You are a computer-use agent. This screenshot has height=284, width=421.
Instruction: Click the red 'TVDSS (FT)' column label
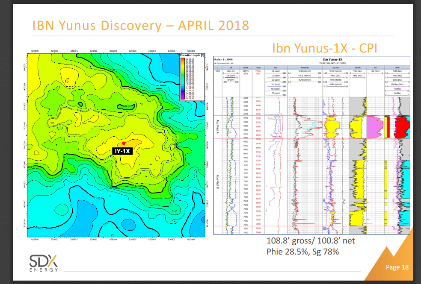click(258, 72)
